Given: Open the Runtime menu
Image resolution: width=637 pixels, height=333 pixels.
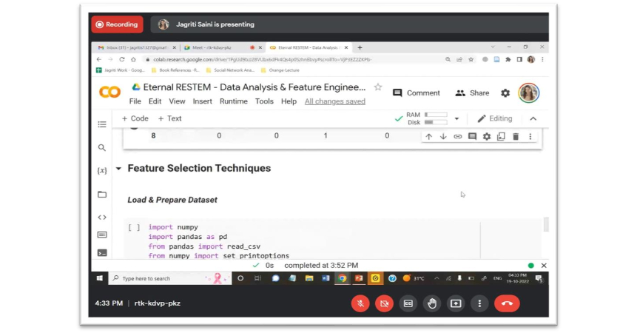Looking at the screenshot, I should pyautogui.click(x=233, y=101).
